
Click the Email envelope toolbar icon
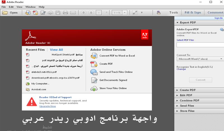(x=73, y=13)
